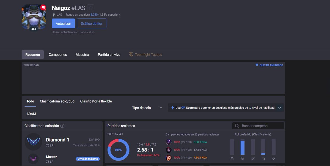Click the Master 76 LP entry text
The image size is (330, 166).
click(51, 159)
